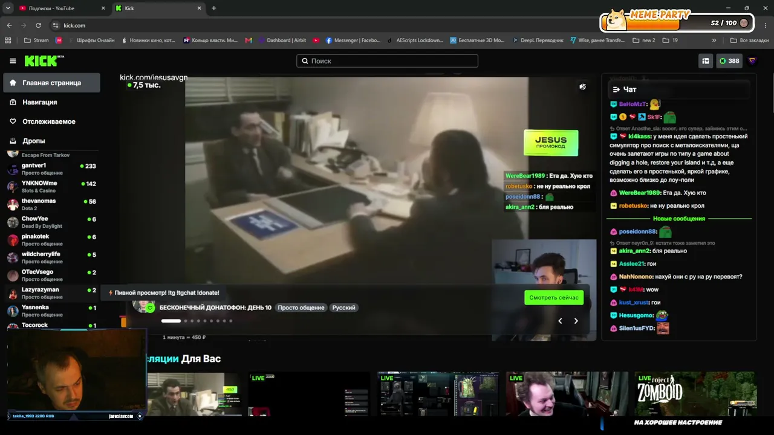Click username robetusko in the chat panel
This screenshot has height=435, width=774.
coord(633,206)
